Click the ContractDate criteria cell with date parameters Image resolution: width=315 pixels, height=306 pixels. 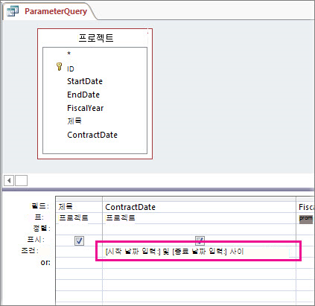(x=199, y=252)
